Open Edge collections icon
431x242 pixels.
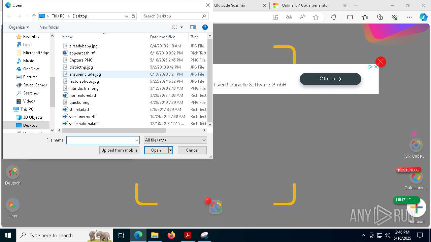380,17
